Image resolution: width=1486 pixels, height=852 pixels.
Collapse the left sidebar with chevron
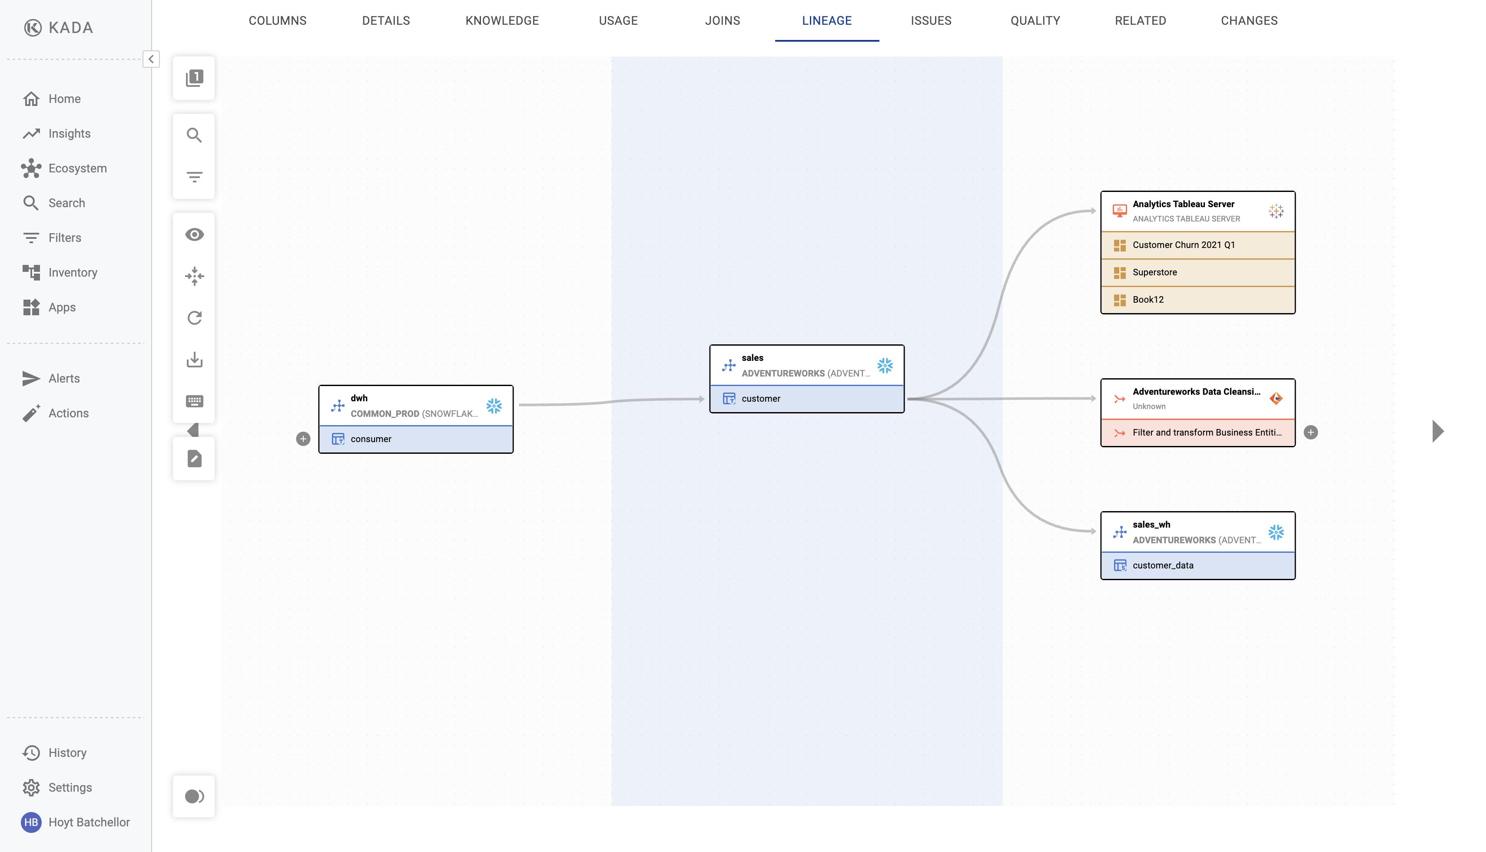(151, 59)
